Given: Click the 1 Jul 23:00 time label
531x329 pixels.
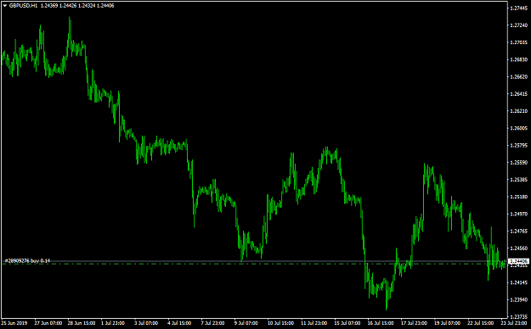Looking at the screenshot, I should coord(113,323).
